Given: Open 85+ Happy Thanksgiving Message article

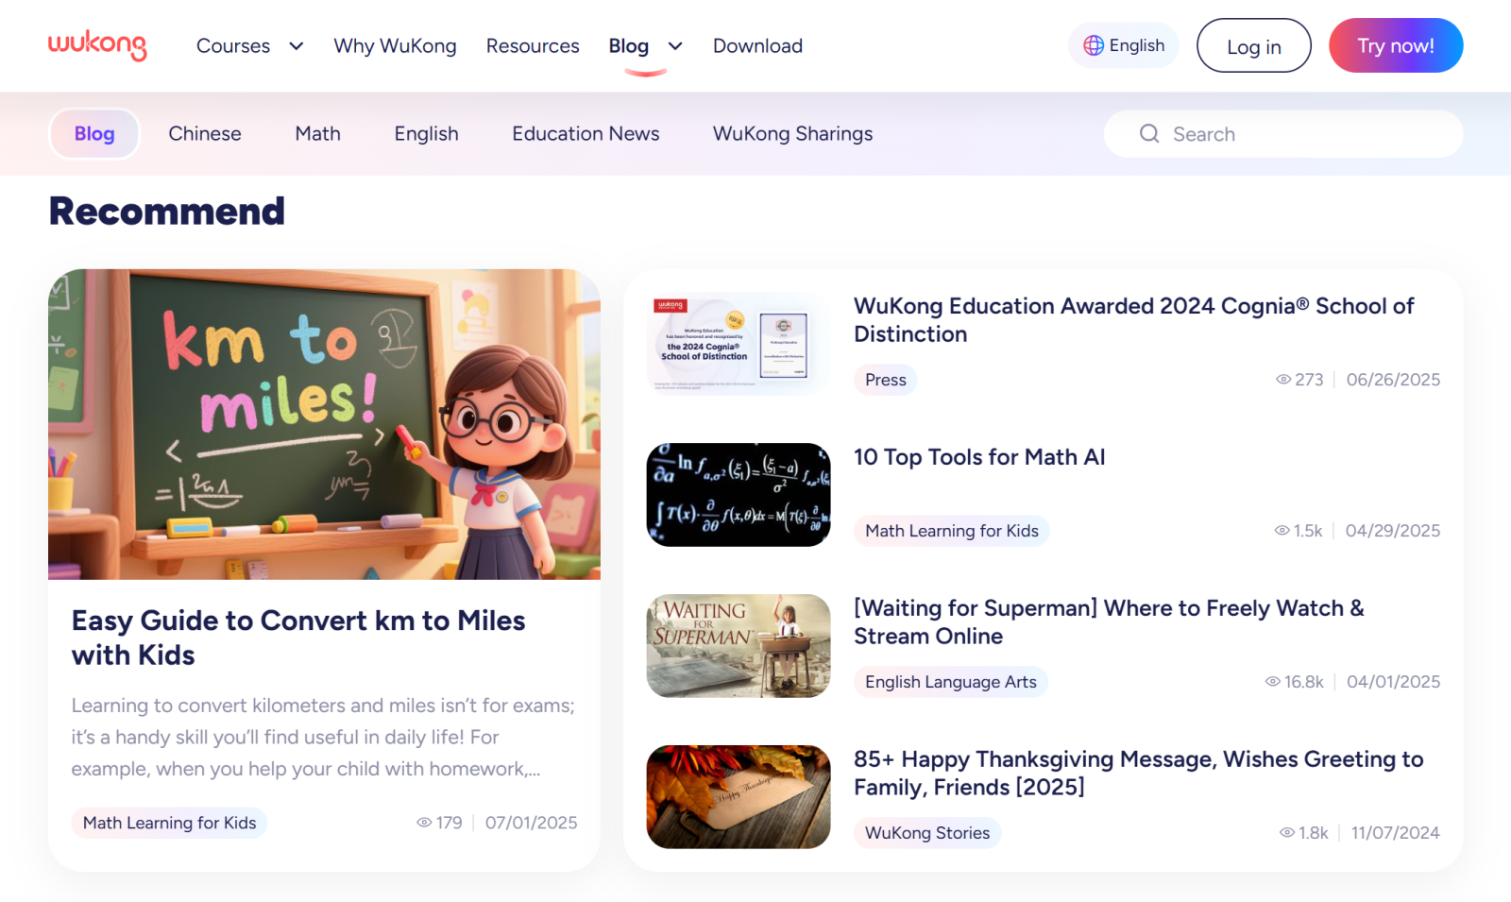Looking at the screenshot, I should [x=1138, y=774].
